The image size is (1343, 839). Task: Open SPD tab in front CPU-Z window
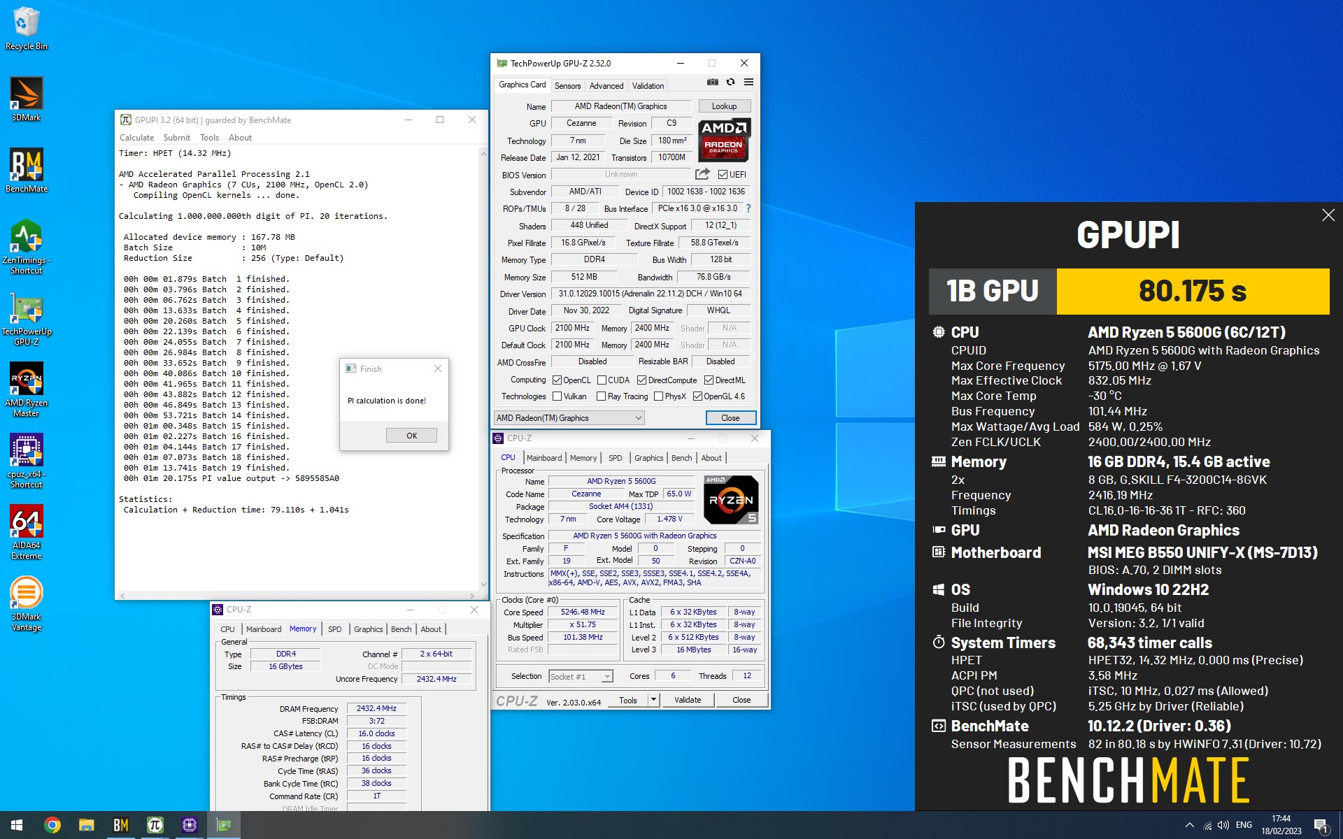click(x=615, y=458)
